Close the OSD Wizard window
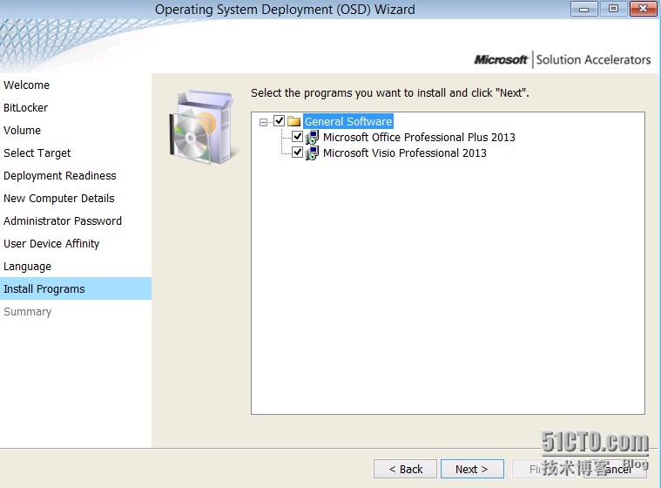Image resolution: width=661 pixels, height=488 pixels. [643, 9]
